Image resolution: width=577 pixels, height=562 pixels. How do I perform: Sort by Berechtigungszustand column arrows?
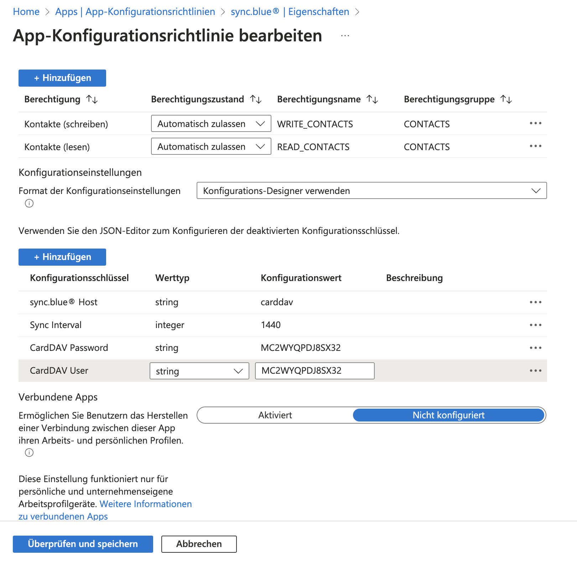tap(256, 99)
